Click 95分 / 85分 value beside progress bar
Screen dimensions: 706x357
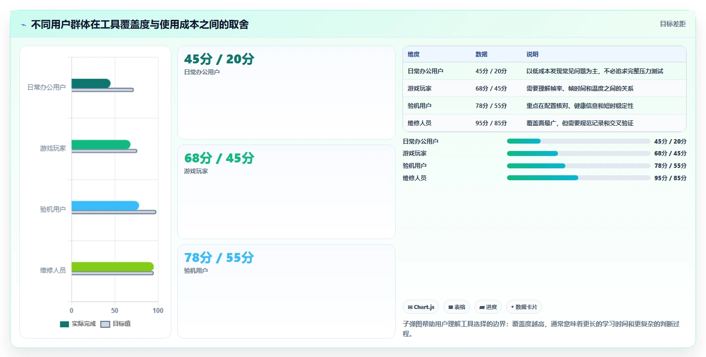click(x=670, y=178)
